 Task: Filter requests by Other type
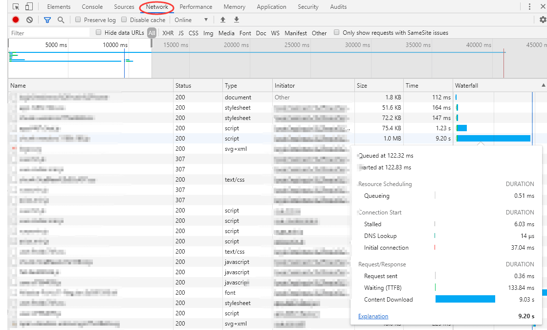[319, 33]
